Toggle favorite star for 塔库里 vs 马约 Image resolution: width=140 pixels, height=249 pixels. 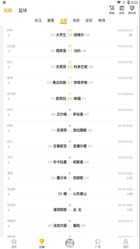(x=9, y=51)
